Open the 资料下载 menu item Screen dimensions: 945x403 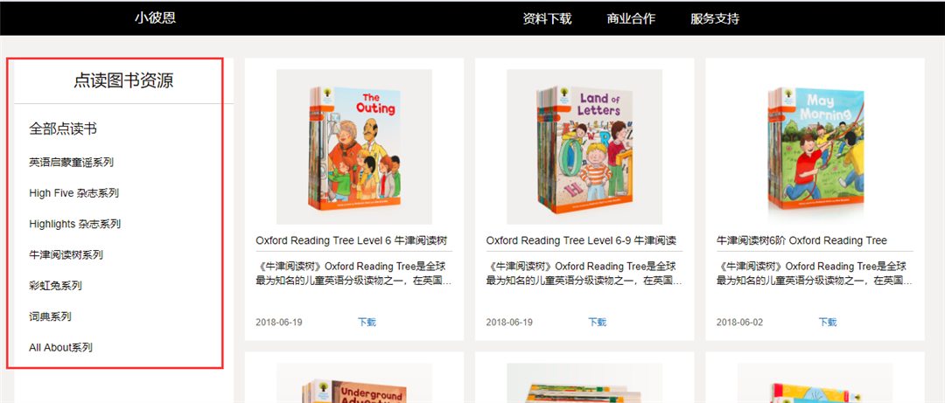coord(547,18)
